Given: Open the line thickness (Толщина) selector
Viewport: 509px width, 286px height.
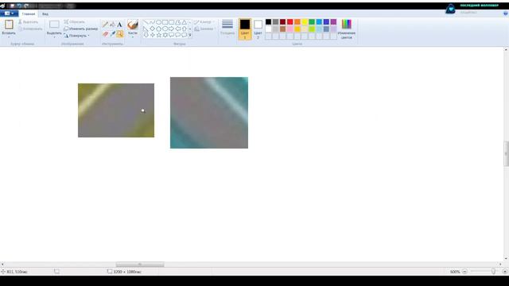Looking at the screenshot, I should pyautogui.click(x=227, y=27).
